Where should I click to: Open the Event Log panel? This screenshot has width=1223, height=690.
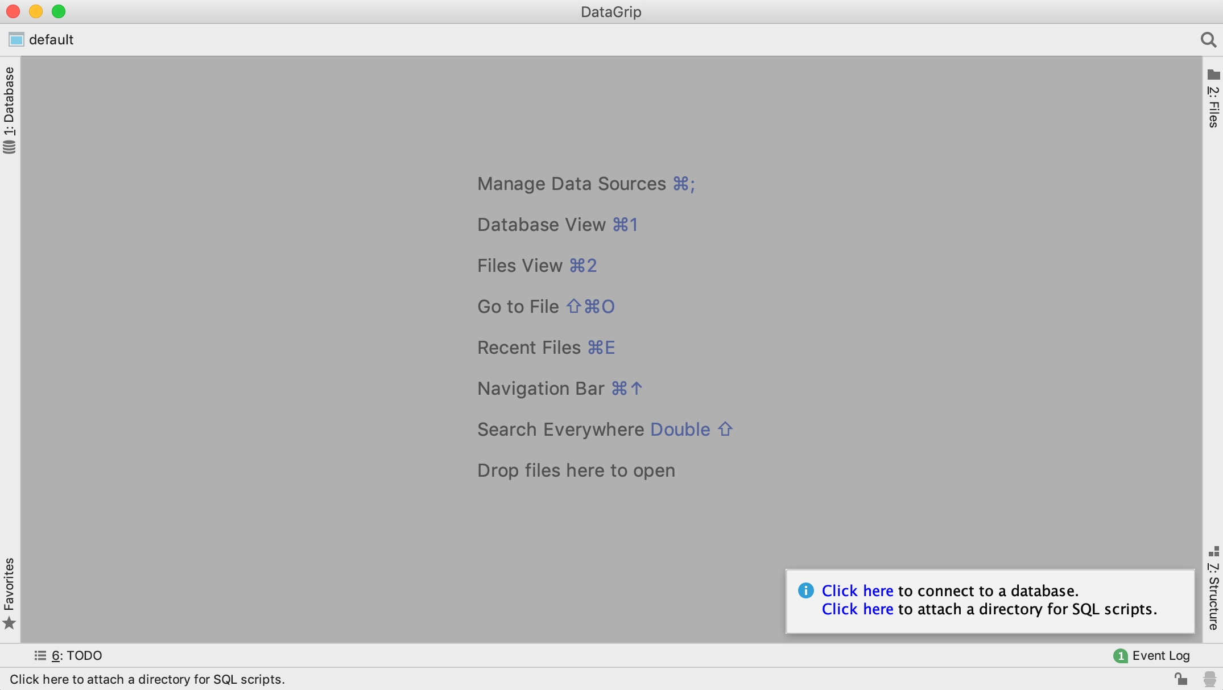[1151, 655]
